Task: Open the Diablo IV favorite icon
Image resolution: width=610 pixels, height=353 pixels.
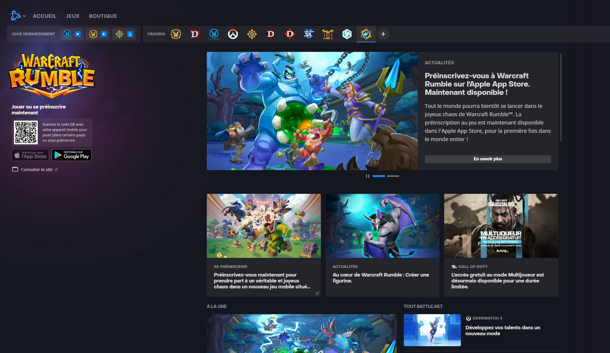Action: click(x=195, y=34)
